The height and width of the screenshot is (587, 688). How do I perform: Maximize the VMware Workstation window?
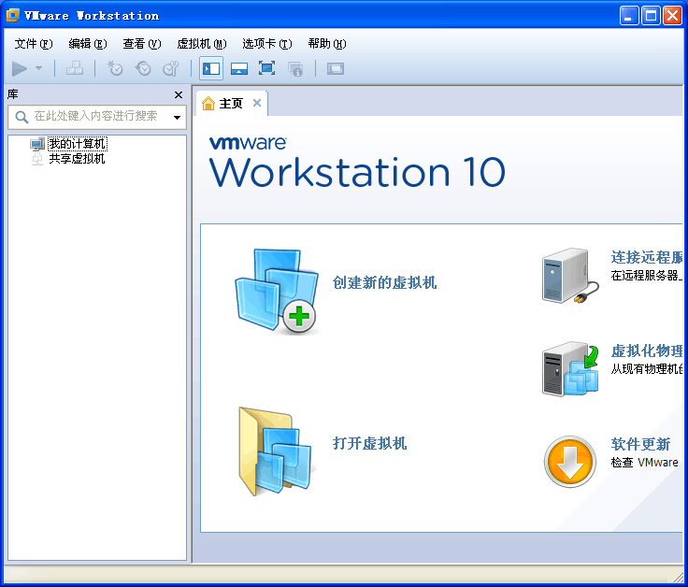[651, 16]
